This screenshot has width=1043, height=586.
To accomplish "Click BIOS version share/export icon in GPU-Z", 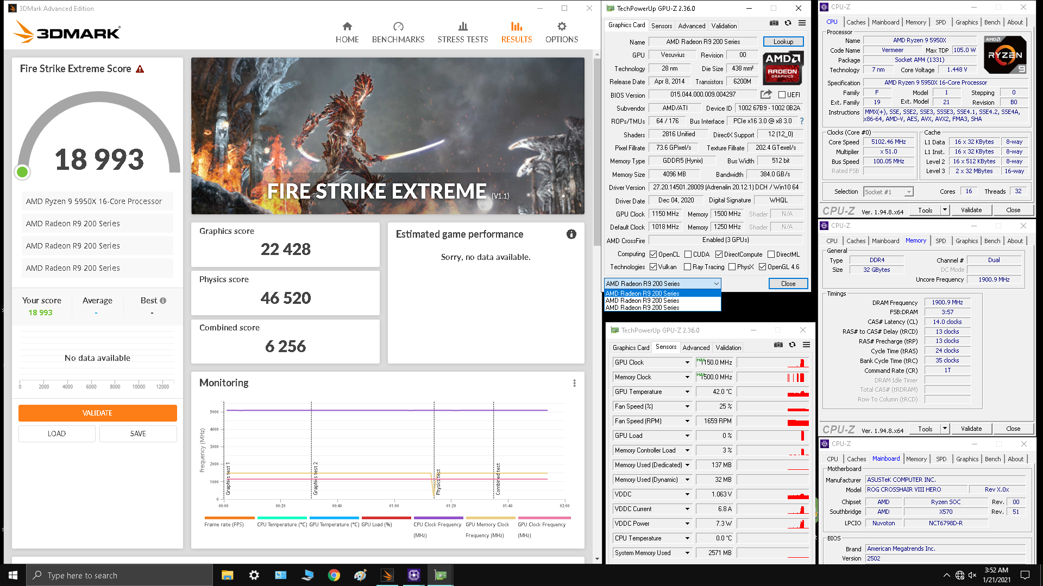I will coord(766,94).
